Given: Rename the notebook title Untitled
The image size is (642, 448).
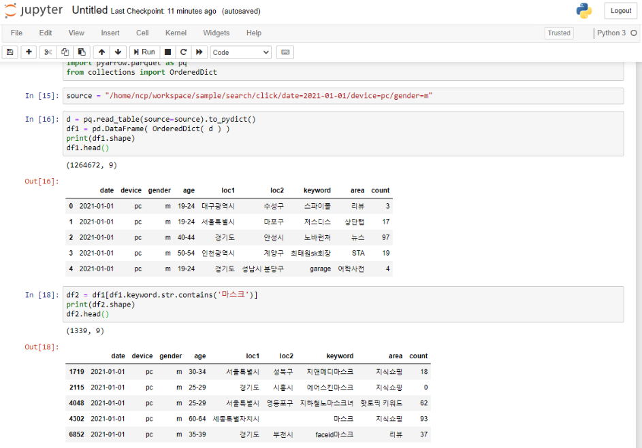Looking at the screenshot, I should coord(90,10).
